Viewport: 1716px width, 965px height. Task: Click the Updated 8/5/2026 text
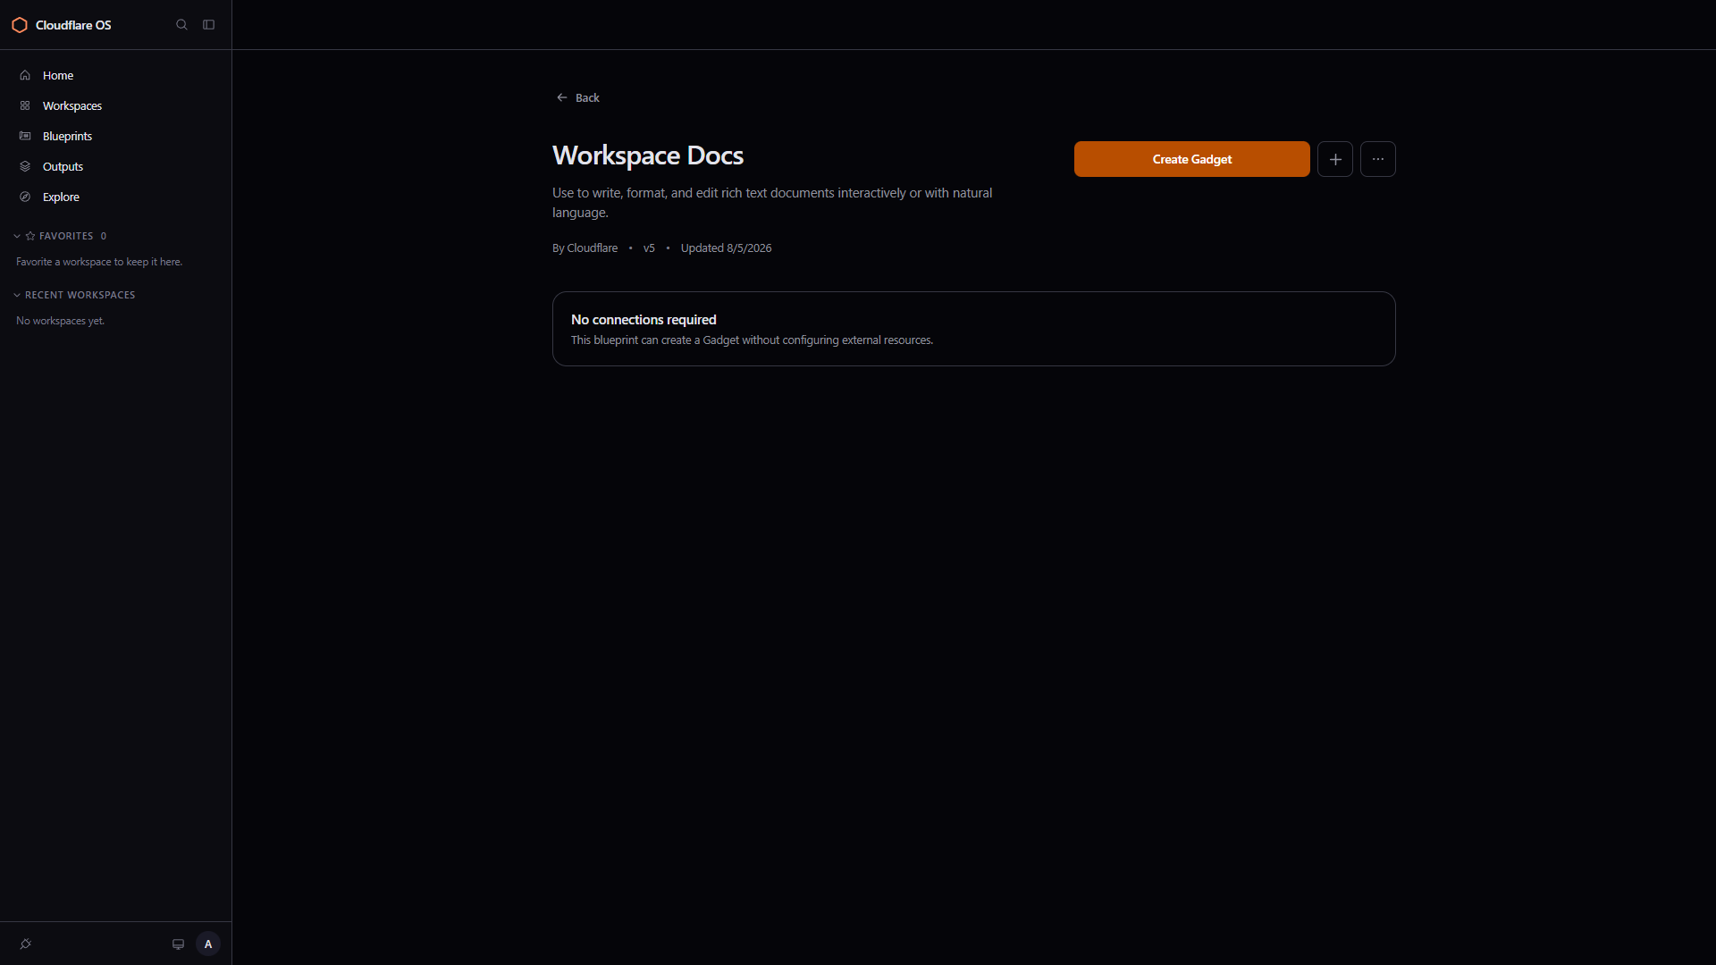726,248
